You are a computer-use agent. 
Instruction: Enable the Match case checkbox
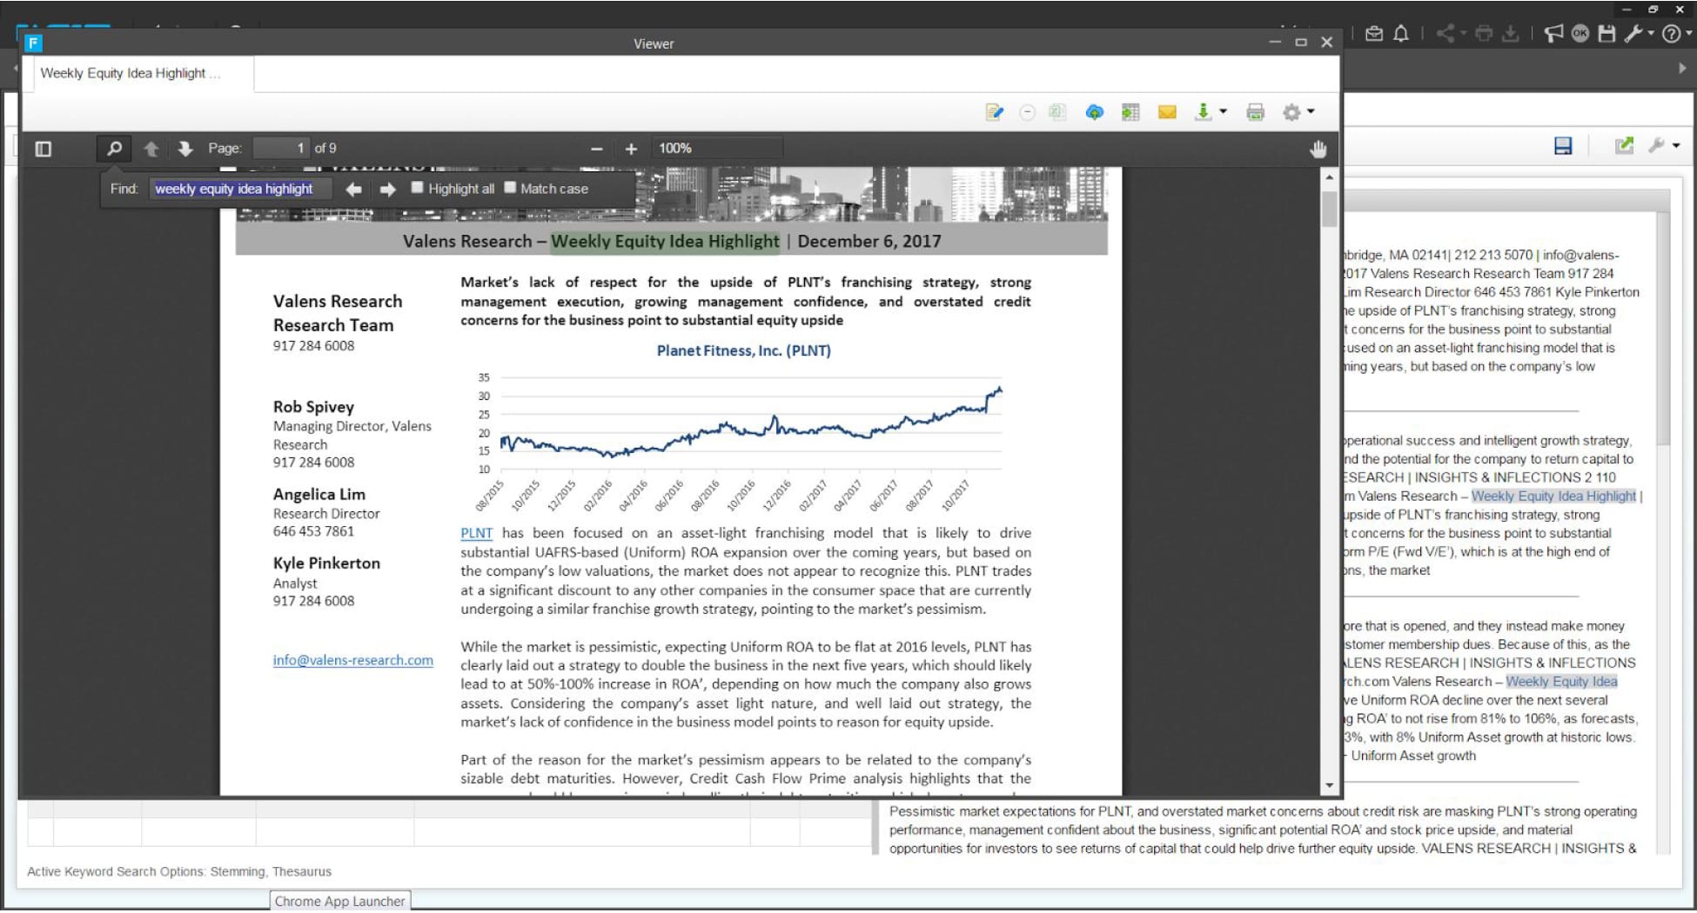point(510,188)
